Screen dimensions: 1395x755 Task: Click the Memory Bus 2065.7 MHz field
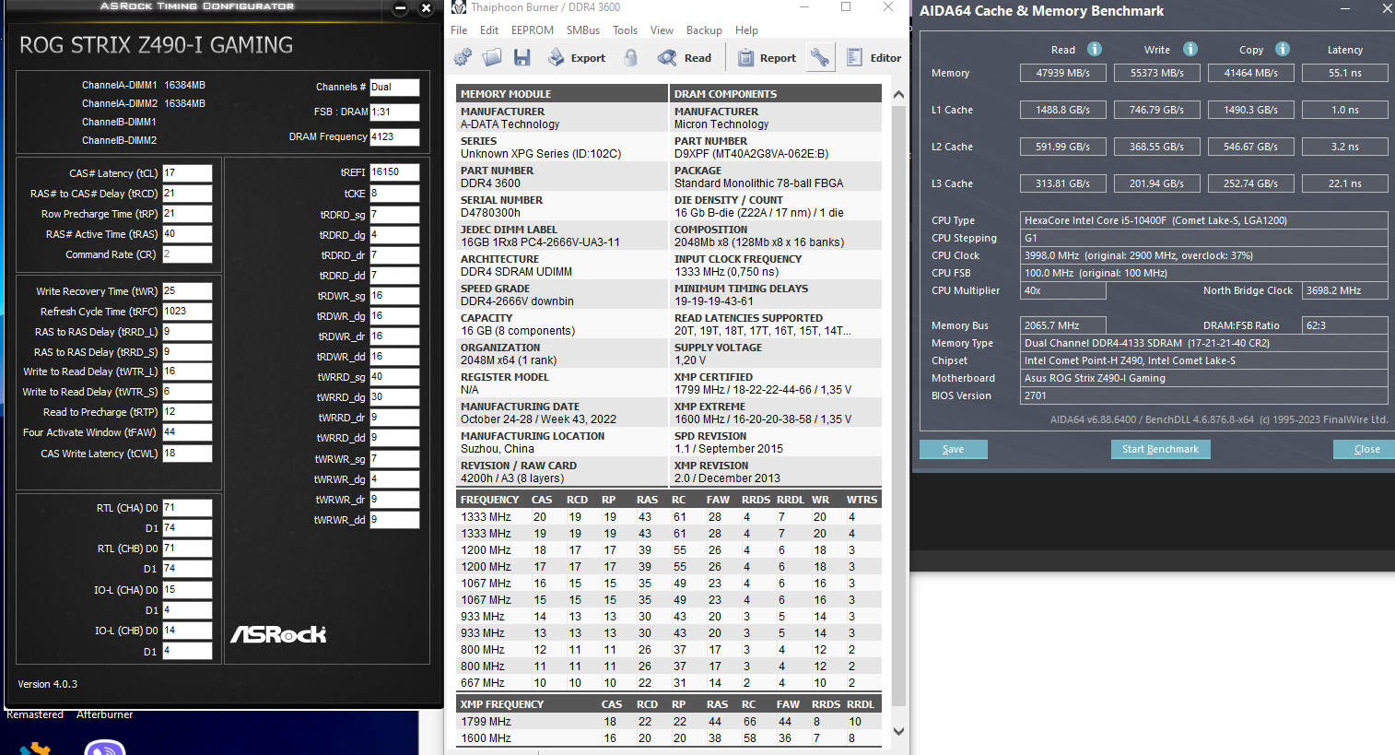1063,325
